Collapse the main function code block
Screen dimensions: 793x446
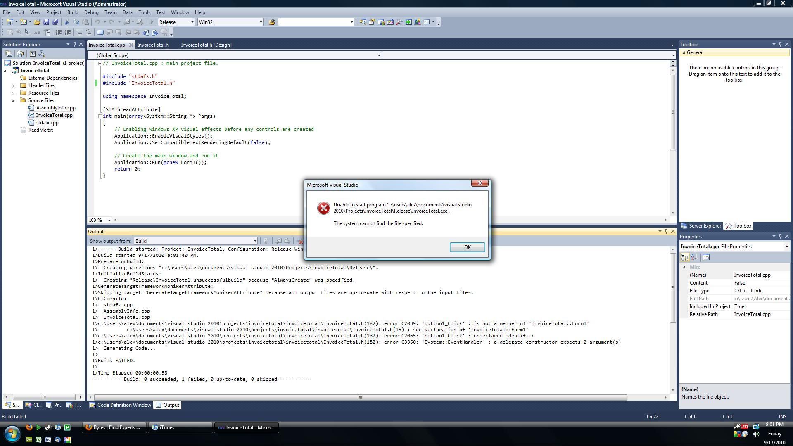tap(100, 116)
